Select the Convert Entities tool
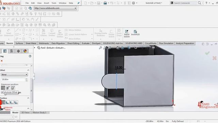Screen dimensions: 218x123 [x=52, y=33]
